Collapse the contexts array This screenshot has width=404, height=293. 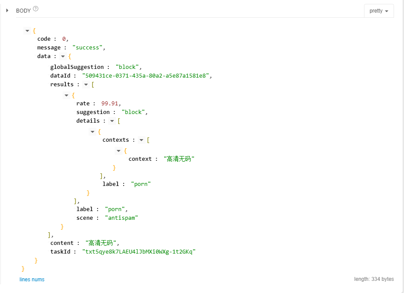[142, 140]
